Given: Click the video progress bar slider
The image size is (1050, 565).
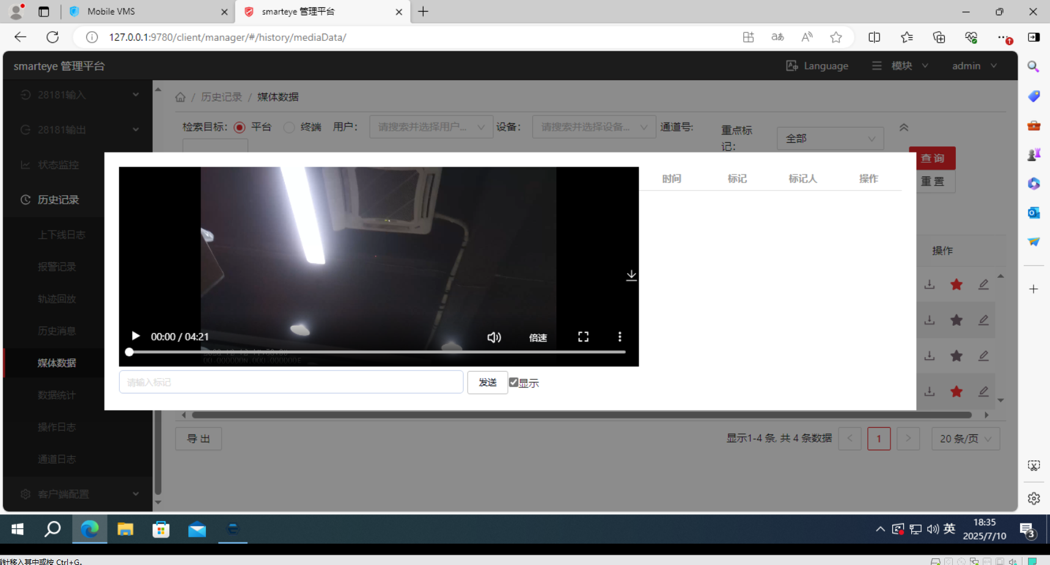Looking at the screenshot, I should (377, 352).
